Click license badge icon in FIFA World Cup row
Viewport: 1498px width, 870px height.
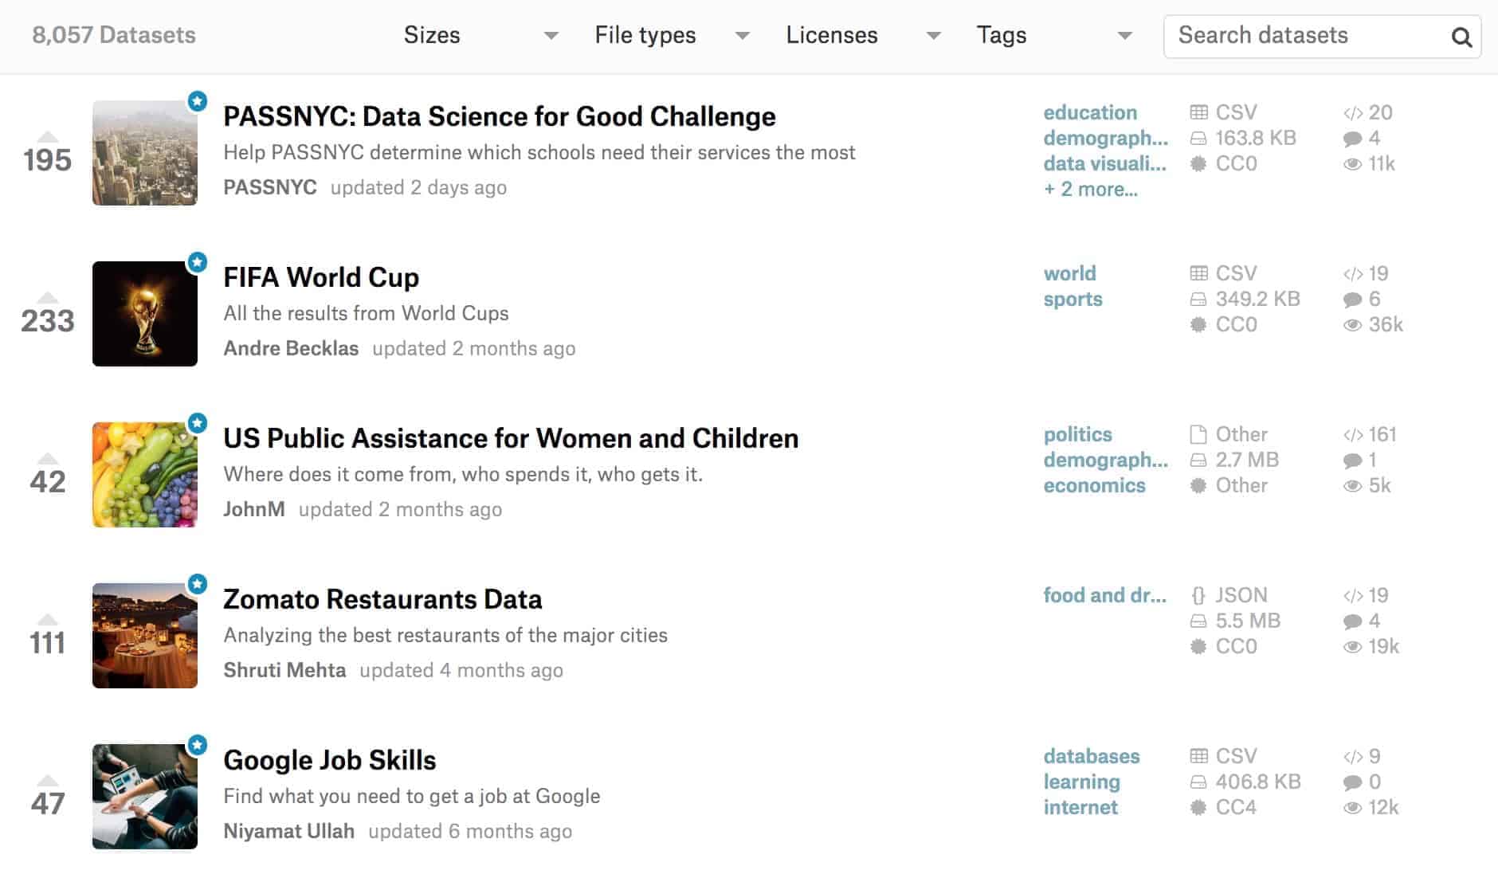[x=1198, y=325]
